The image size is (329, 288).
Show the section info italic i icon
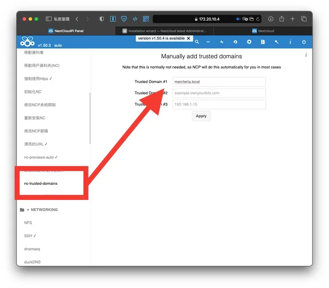click(306, 55)
